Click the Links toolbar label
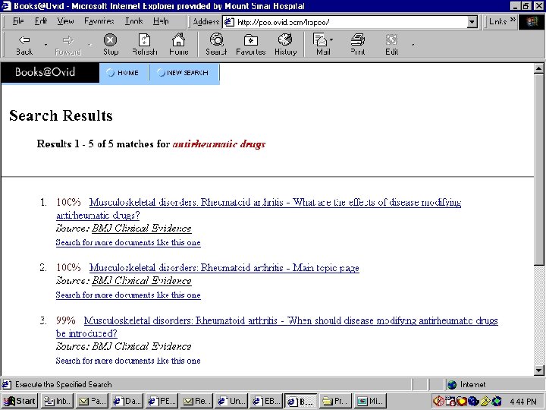The height and width of the screenshot is (410, 546). pos(497,21)
